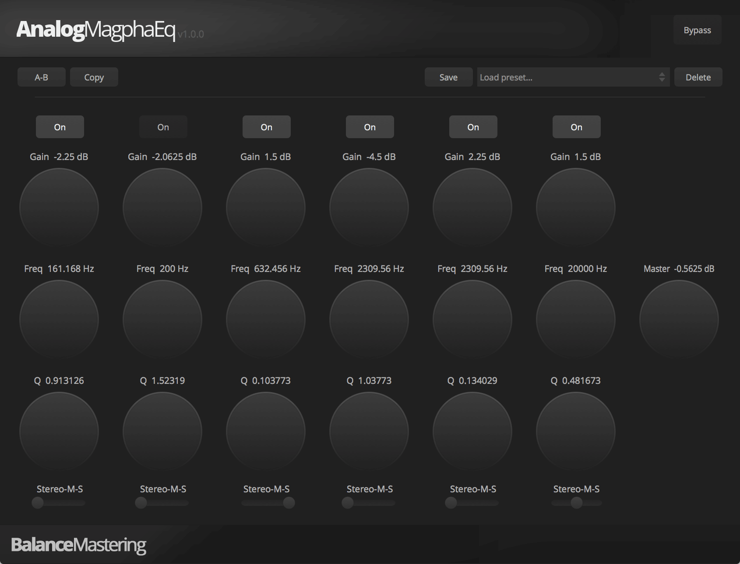Image resolution: width=740 pixels, height=564 pixels.
Task: Click the Gain knob above Freq 20000 Hz
Action: point(576,208)
